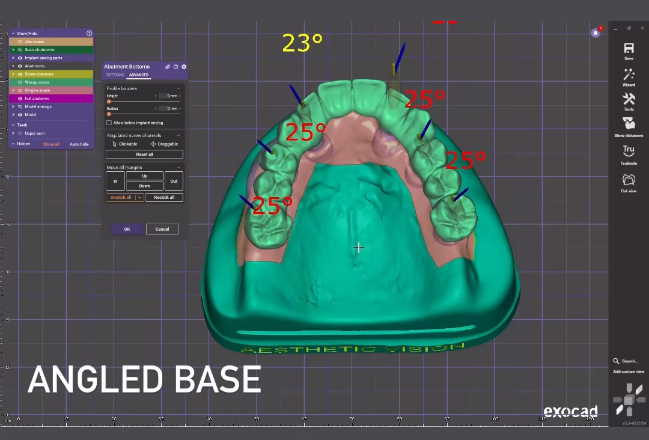Screen dimensions: 649x440
Task: Expand the Gingiva scans group
Action: (13, 90)
